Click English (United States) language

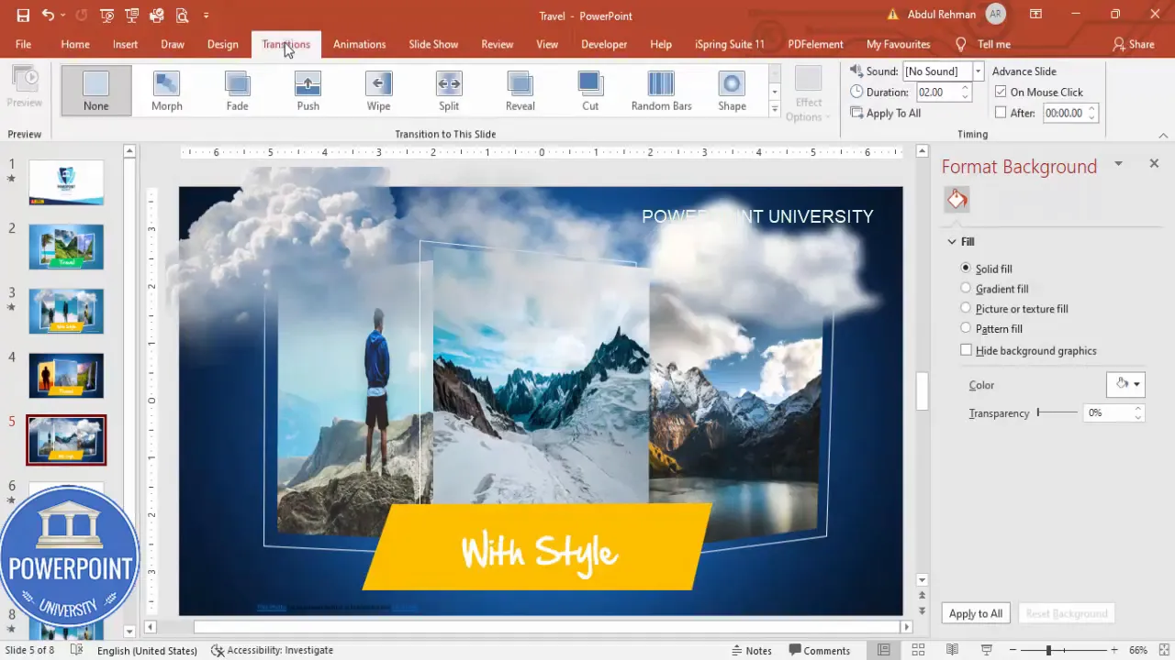(147, 650)
